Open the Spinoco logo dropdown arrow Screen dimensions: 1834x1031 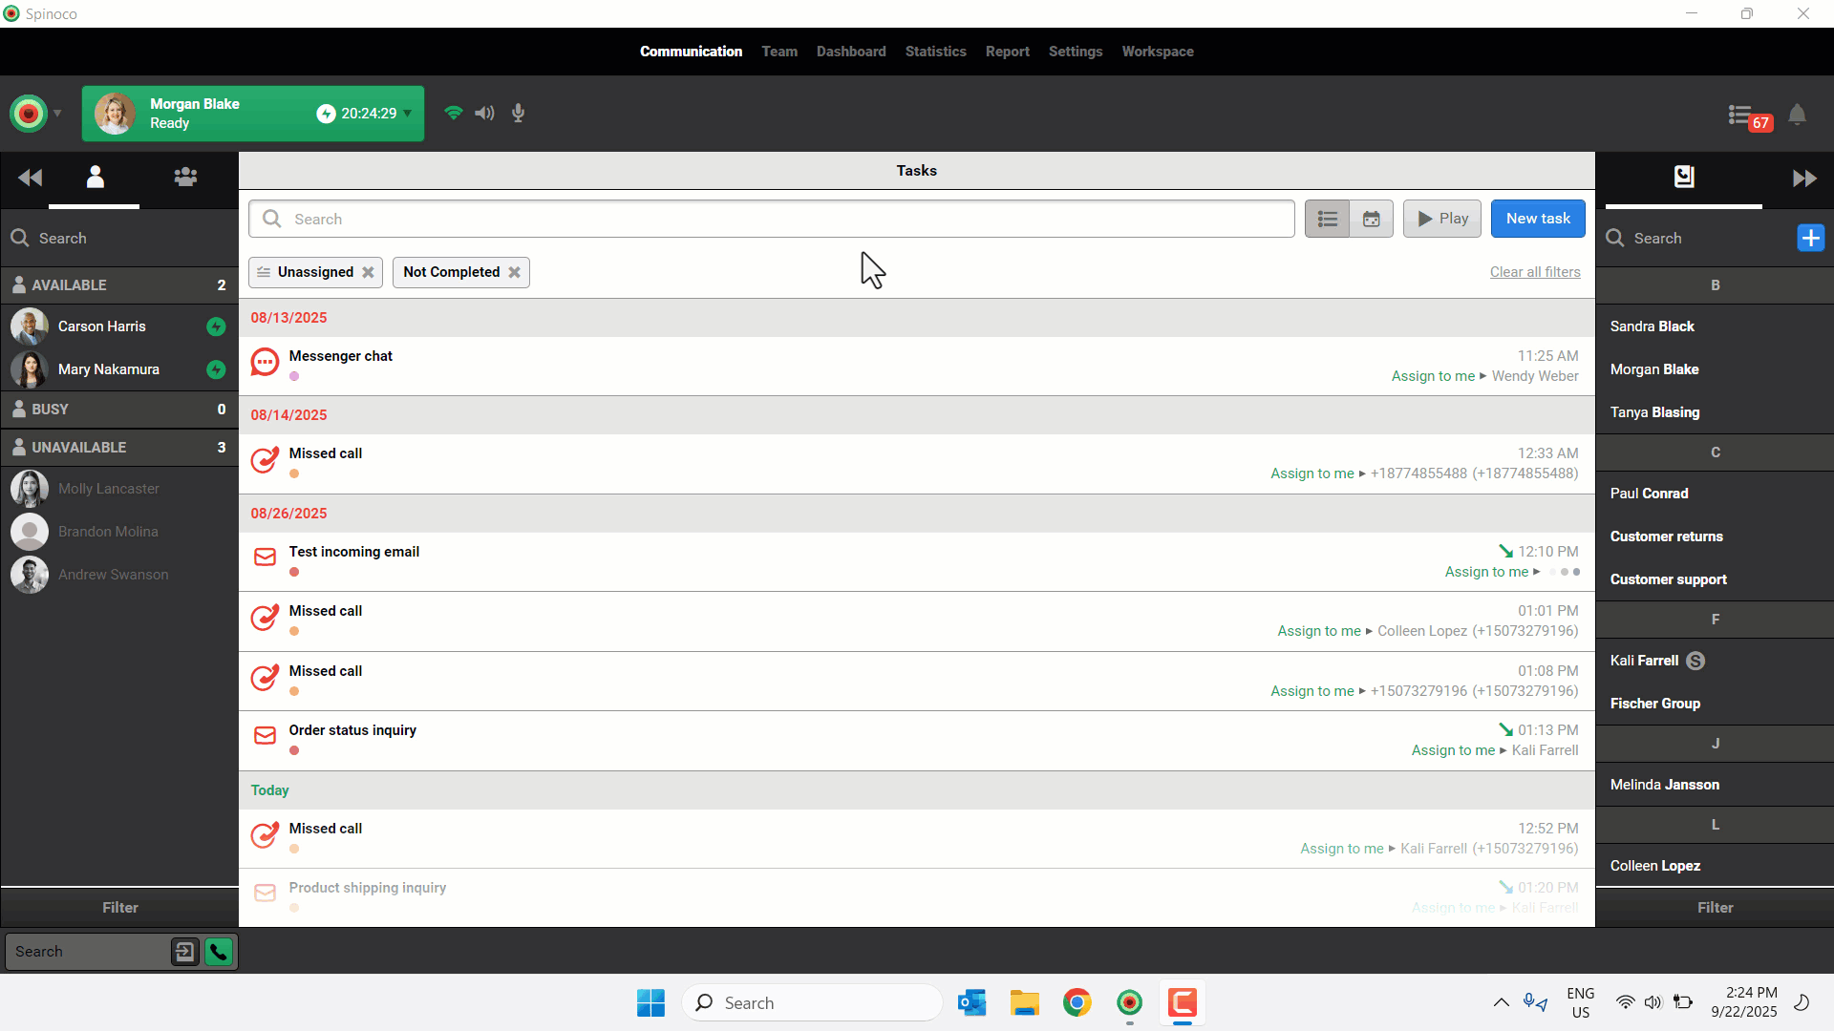[x=57, y=114]
